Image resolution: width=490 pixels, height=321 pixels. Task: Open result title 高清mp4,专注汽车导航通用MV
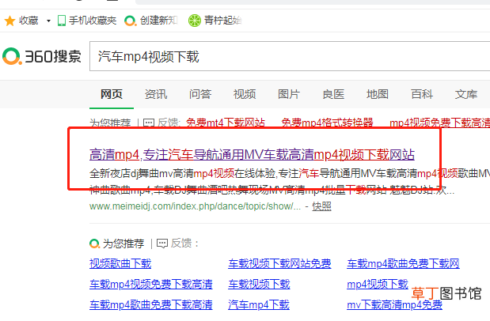pyautogui.click(x=252, y=154)
